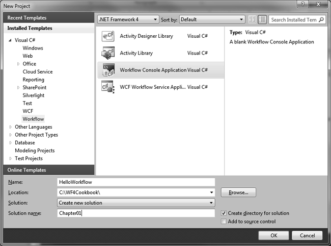Select the Cloud Service category
This screenshot has width=331, height=246.
tap(38, 71)
